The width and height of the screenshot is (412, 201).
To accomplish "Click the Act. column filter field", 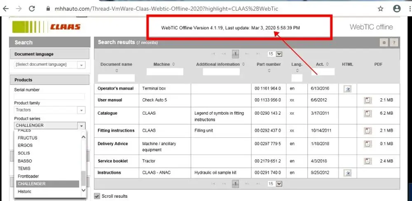I will 323,72.
